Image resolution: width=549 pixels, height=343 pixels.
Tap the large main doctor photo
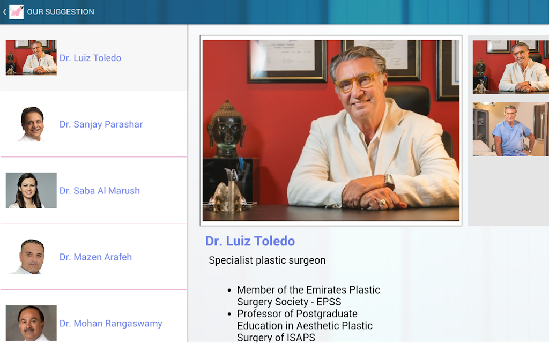[331, 130]
